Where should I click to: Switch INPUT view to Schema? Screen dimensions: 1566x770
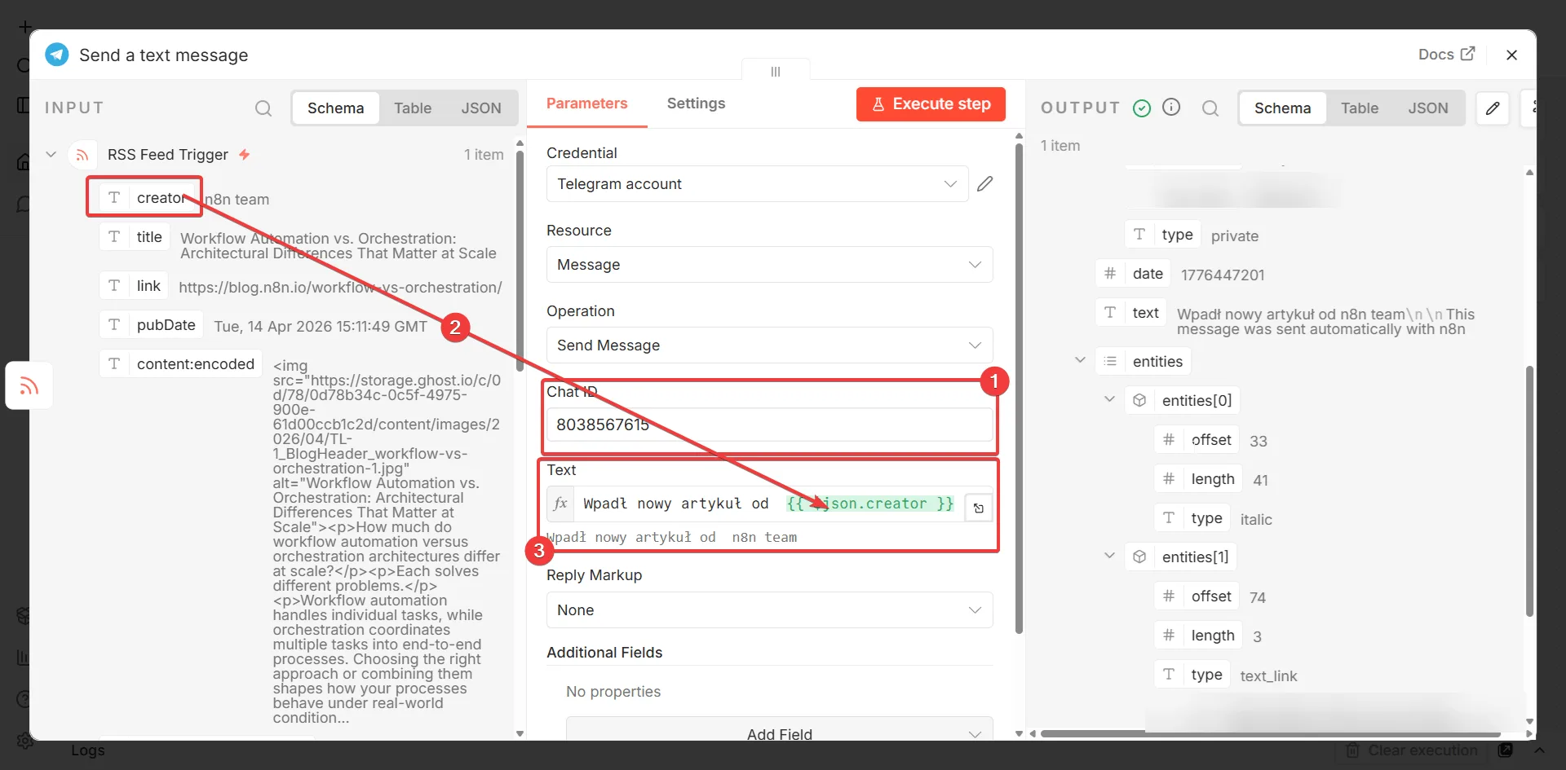335,108
